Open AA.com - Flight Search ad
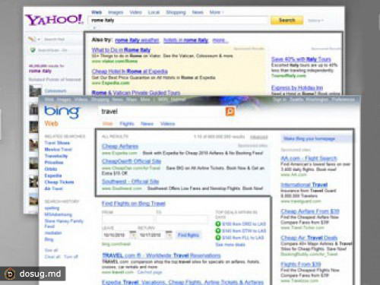 point(309,159)
